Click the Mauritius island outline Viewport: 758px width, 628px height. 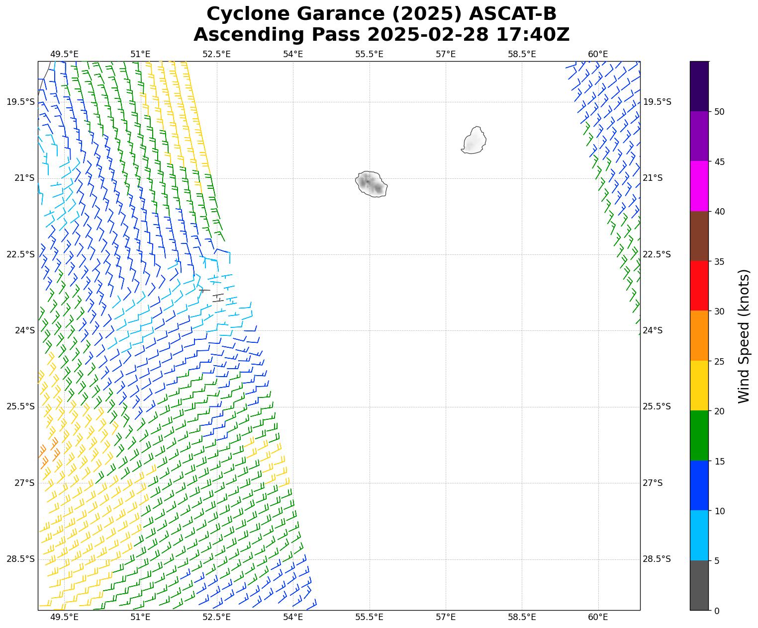click(474, 141)
